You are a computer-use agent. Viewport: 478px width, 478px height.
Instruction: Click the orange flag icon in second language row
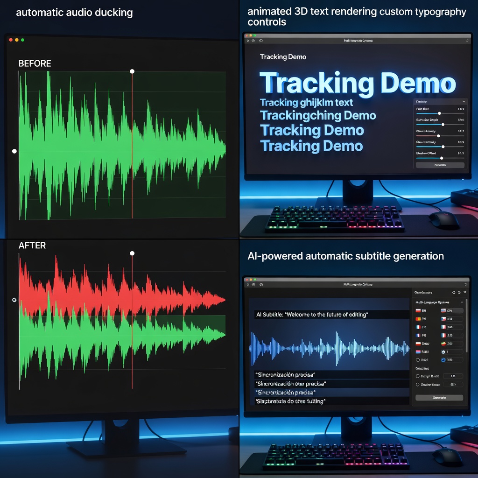[418, 319]
